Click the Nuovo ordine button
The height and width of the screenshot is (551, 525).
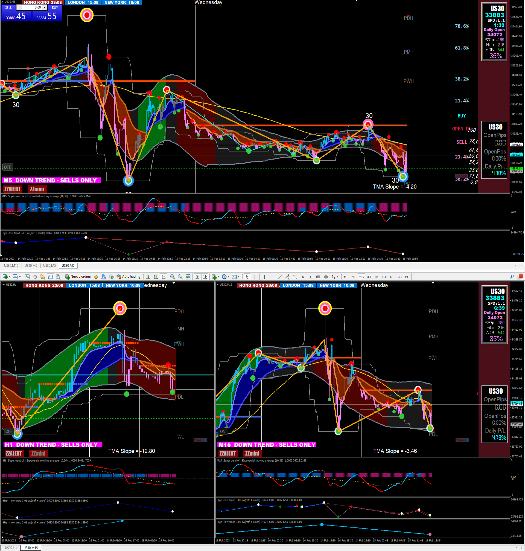(78, 277)
